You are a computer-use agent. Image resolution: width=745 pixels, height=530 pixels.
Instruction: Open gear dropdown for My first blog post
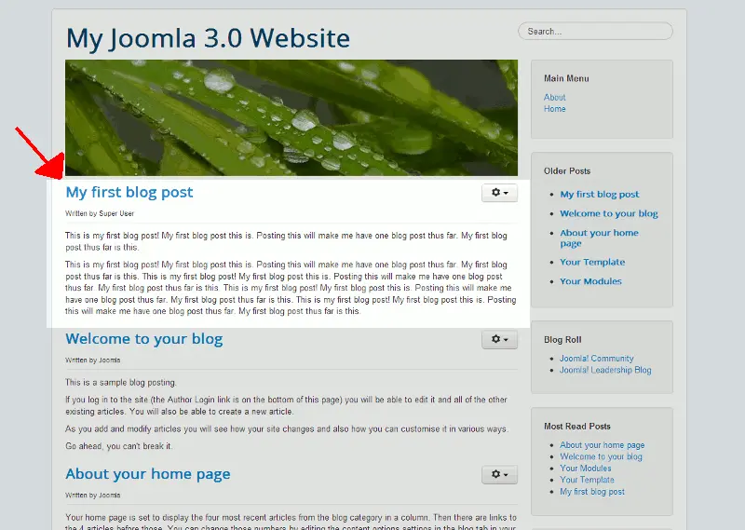click(499, 193)
